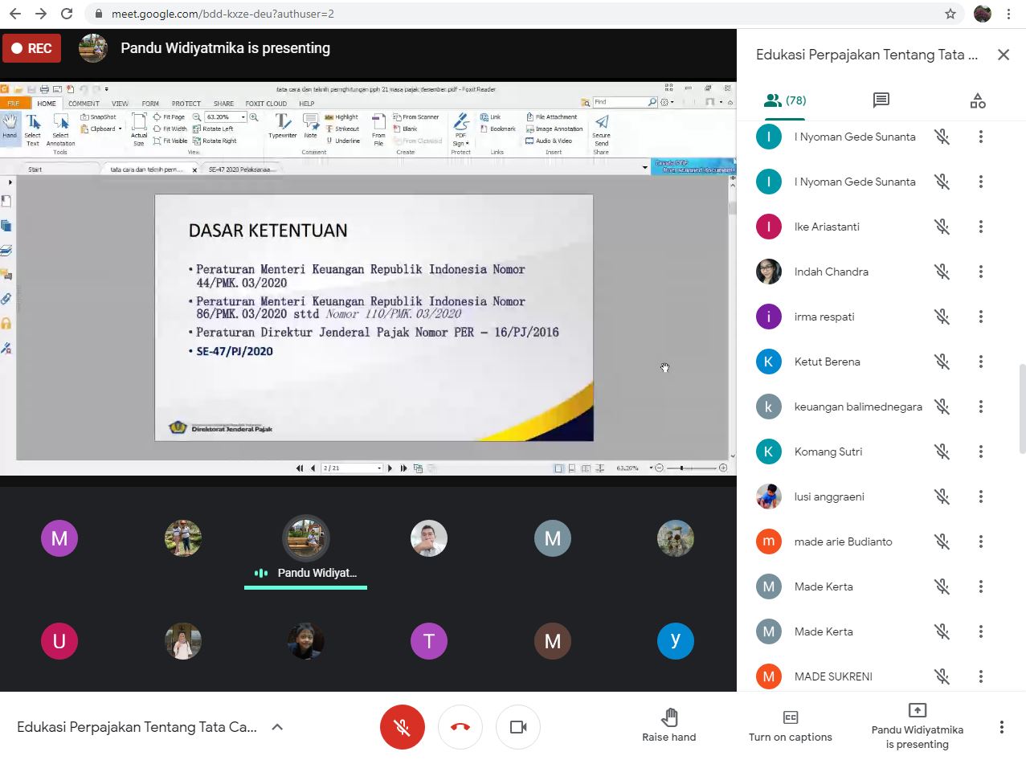
Task: Click muted mic icon for Komang Sutri
Action: pyautogui.click(x=942, y=452)
